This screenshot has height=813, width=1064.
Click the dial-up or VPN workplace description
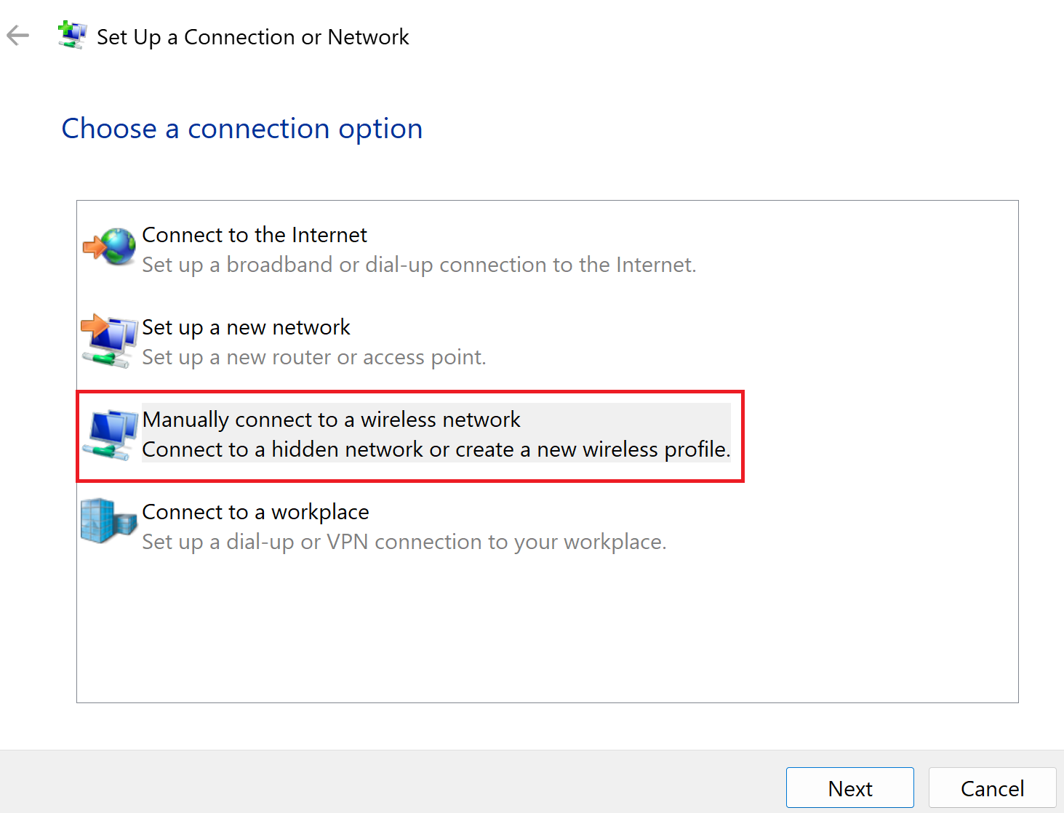(x=404, y=542)
